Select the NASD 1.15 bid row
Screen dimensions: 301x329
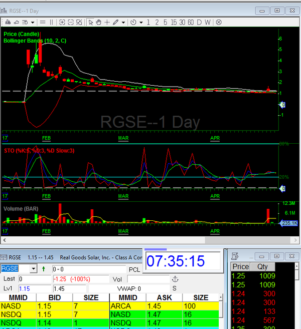(55, 306)
